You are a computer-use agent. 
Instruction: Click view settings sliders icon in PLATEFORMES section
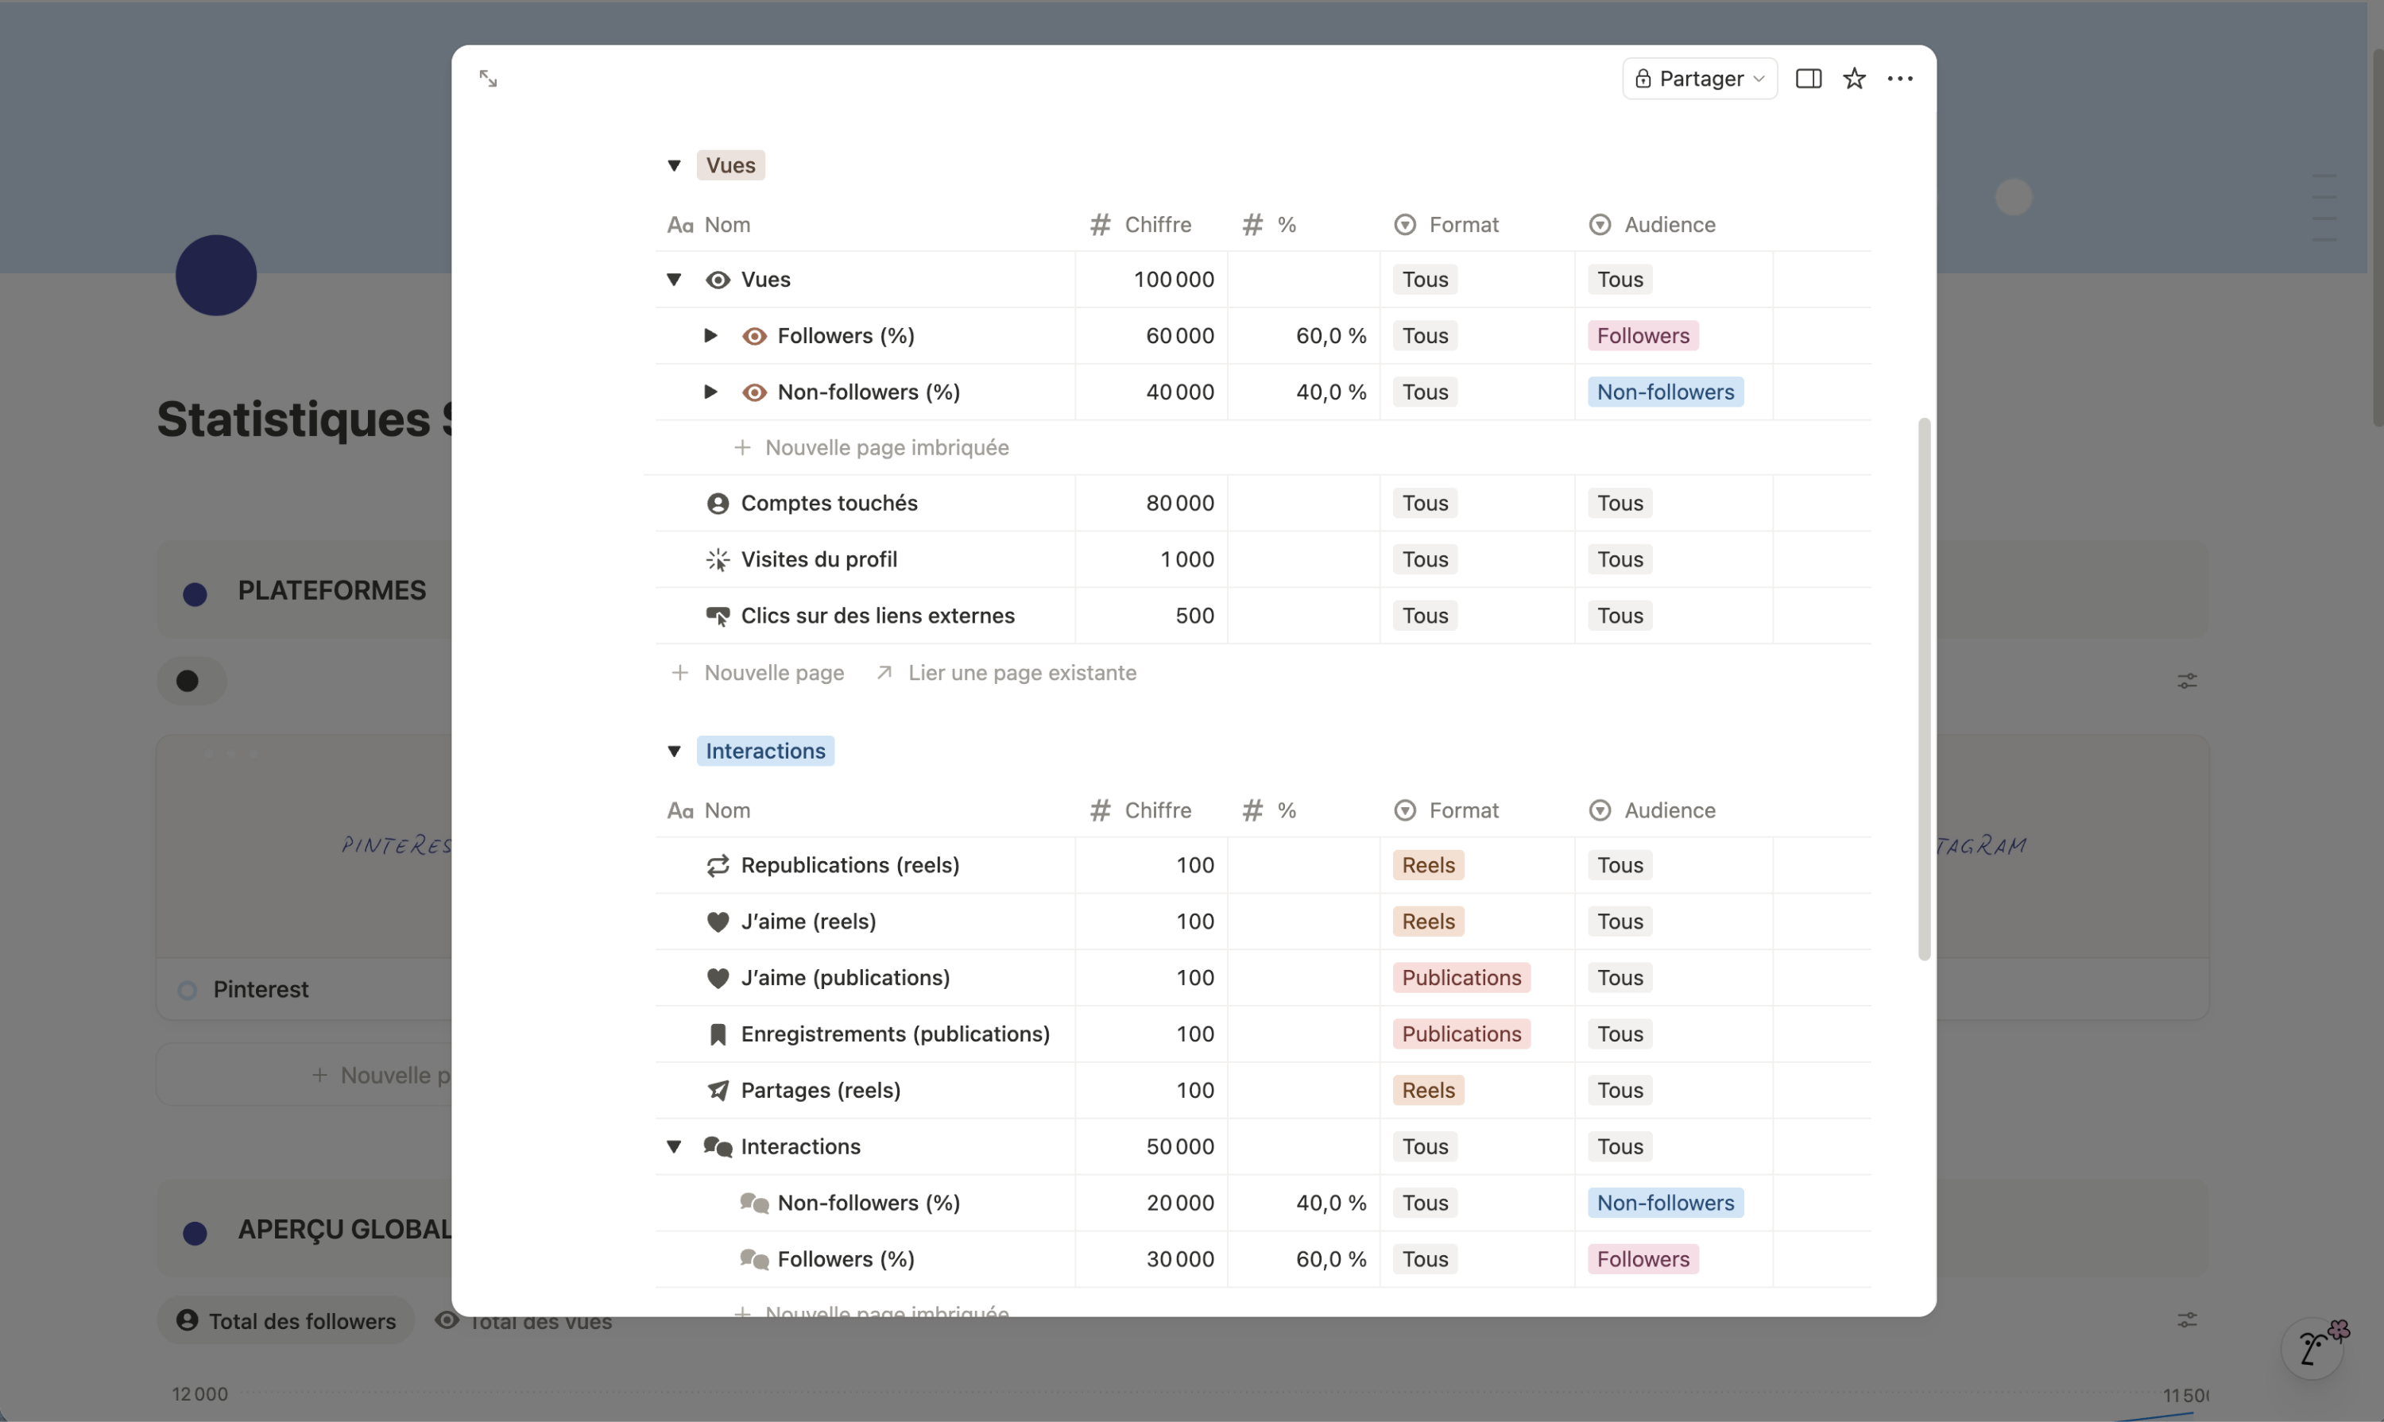click(x=2187, y=682)
